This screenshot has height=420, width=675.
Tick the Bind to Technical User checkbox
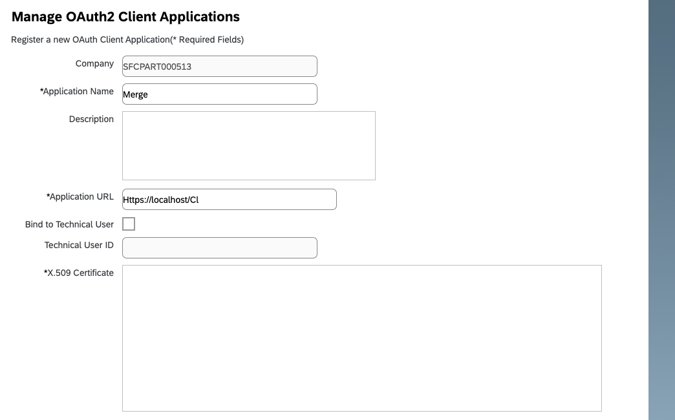coord(129,224)
